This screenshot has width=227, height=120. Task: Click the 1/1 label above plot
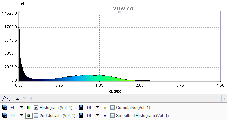point(21,4)
